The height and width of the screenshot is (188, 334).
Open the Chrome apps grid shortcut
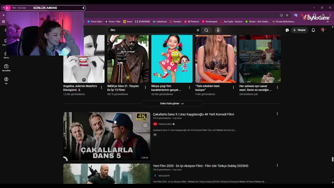pyautogui.click(x=3, y=22)
